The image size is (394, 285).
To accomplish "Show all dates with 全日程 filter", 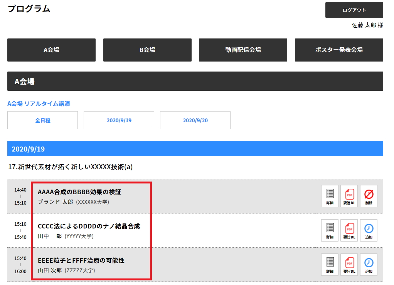I will tap(42, 120).
